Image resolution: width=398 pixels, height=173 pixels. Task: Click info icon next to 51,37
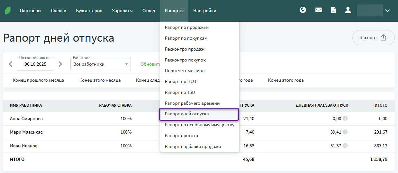click(345, 146)
